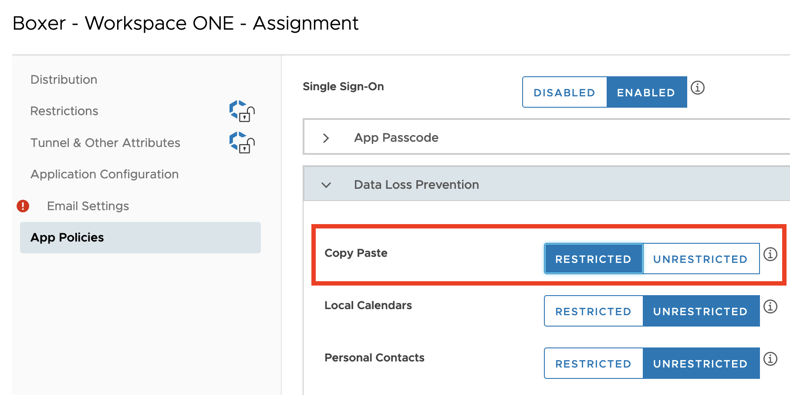
Task: Click the warning icon beside Email Settings
Action: click(x=23, y=205)
